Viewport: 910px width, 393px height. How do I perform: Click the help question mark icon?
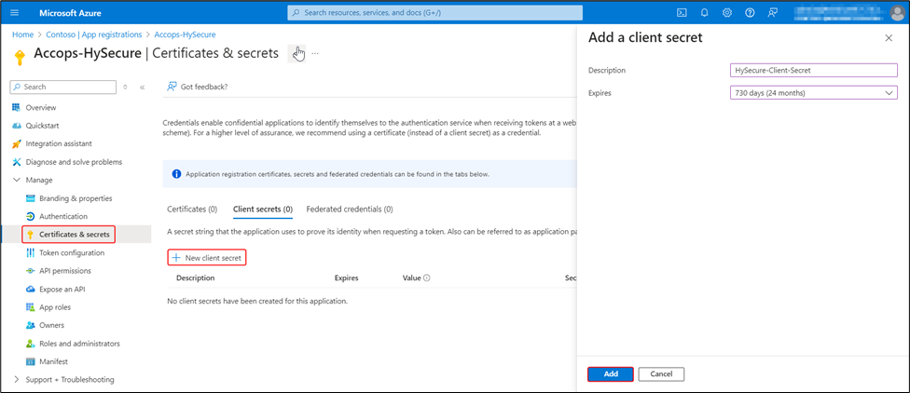749,13
